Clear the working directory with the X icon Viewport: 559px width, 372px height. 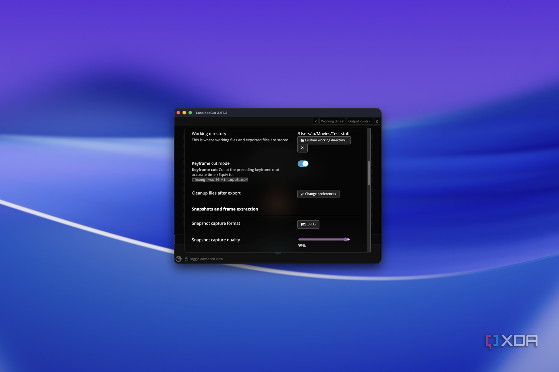coord(302,148)
